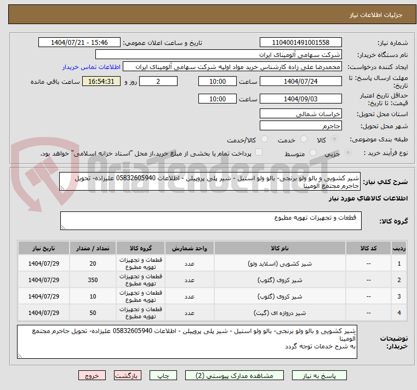The width and height of the screenshot is (417, 390).
Task: Click the need number field 1104001491001558
Action: [x=300, y=43]
